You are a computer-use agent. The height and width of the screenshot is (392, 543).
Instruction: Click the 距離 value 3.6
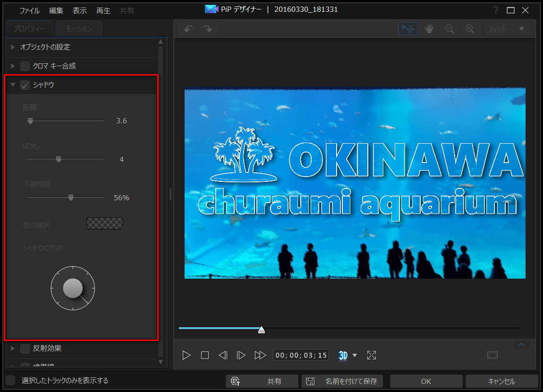121,121
